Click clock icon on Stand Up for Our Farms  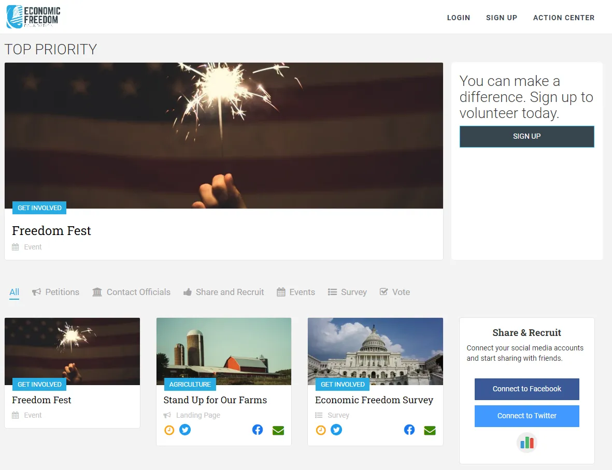coord(169,430)
